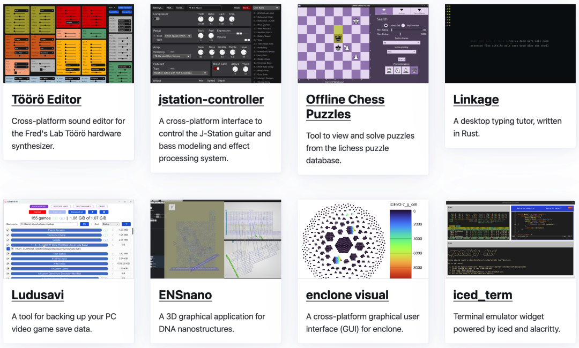Viewport: 579px width, 348px height.
Task: Switch to the CUSTOM GAMES tab in Ludusavi
Action: [84, 207]
